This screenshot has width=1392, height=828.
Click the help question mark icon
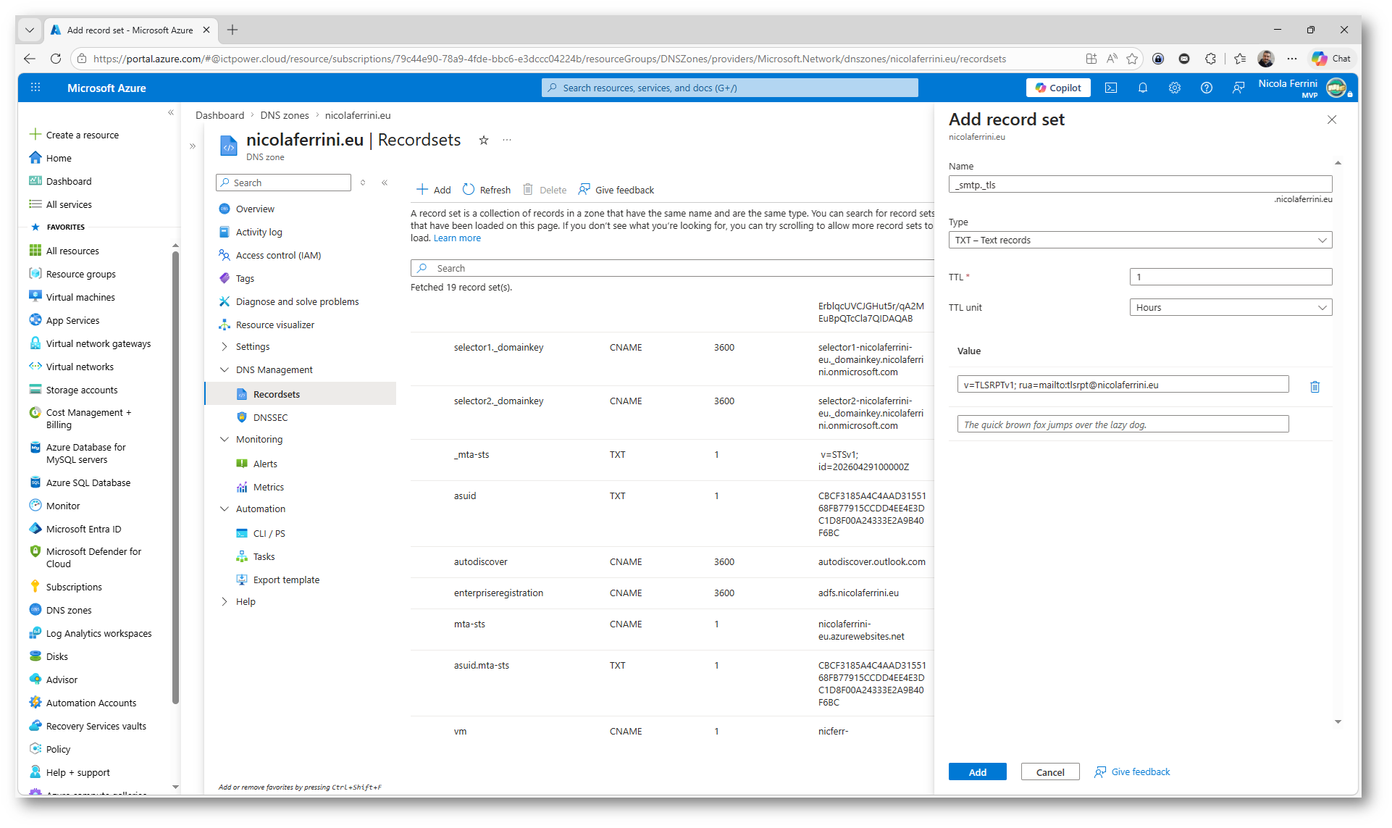click(1206, 88)
